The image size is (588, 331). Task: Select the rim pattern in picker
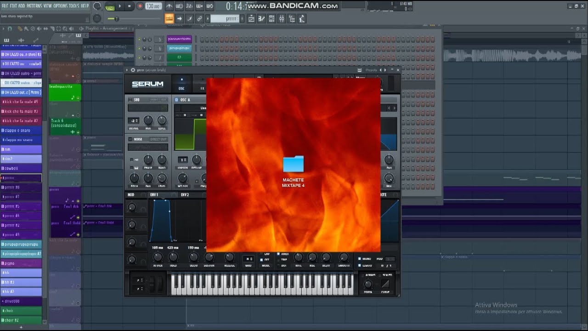(21, 149)
